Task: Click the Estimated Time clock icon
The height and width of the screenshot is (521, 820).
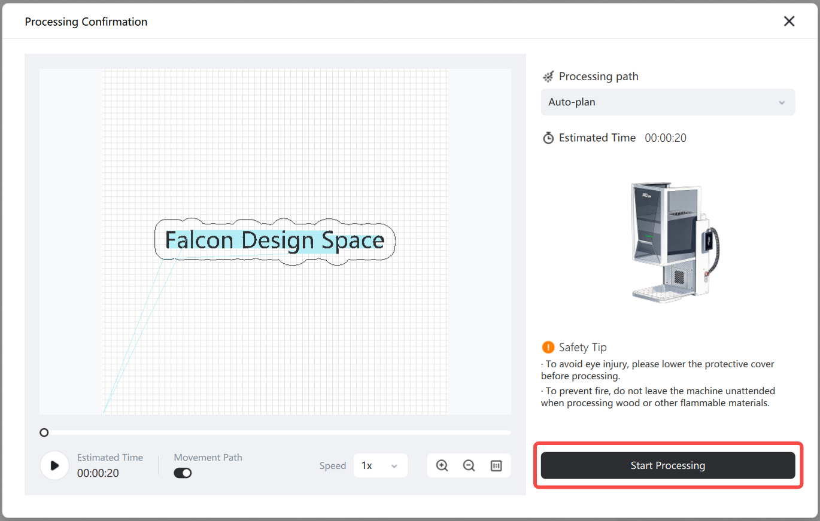Action: (x=548, y=138)
